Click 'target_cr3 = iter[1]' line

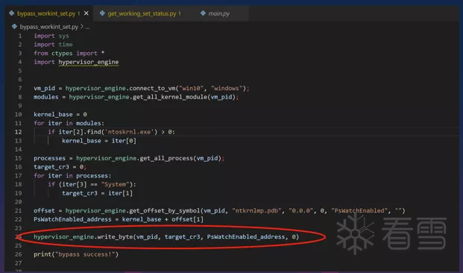pos(98,193)
